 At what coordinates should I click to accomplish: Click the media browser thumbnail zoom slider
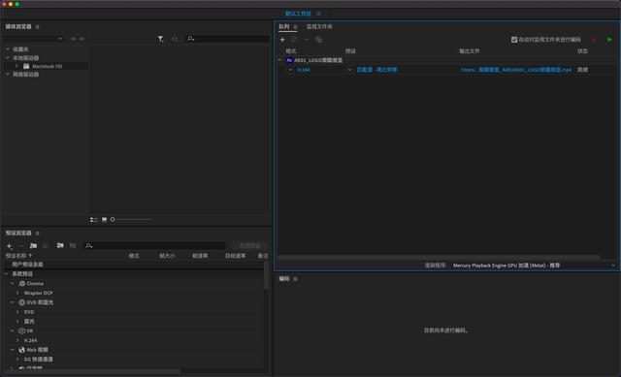click(x=131, y=220)
